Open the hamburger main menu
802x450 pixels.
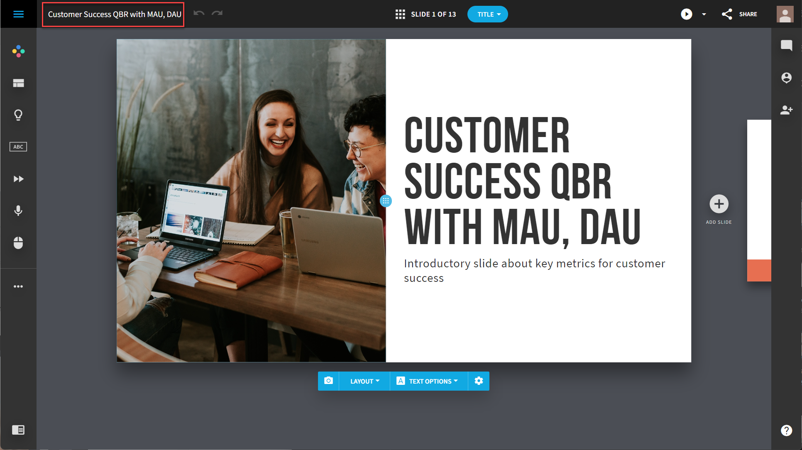(x=18, y=14)
